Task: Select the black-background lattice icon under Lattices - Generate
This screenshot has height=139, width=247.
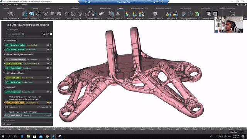Action: click(x=38, y=14)
